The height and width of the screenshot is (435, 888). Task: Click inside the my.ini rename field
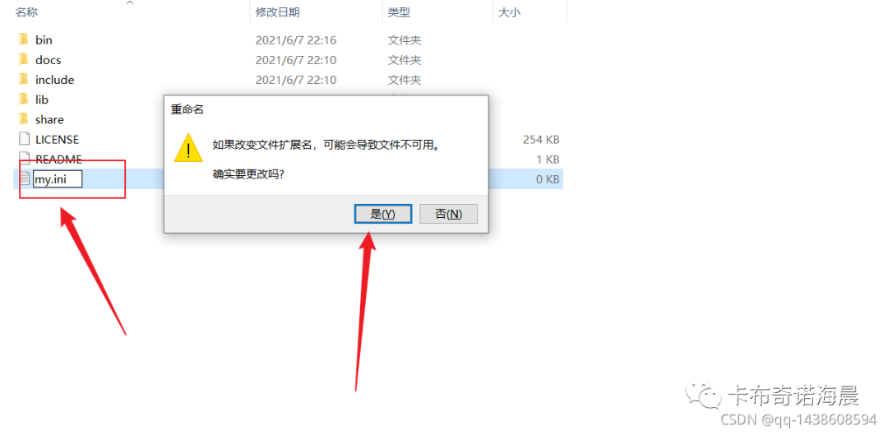point(58,179)
